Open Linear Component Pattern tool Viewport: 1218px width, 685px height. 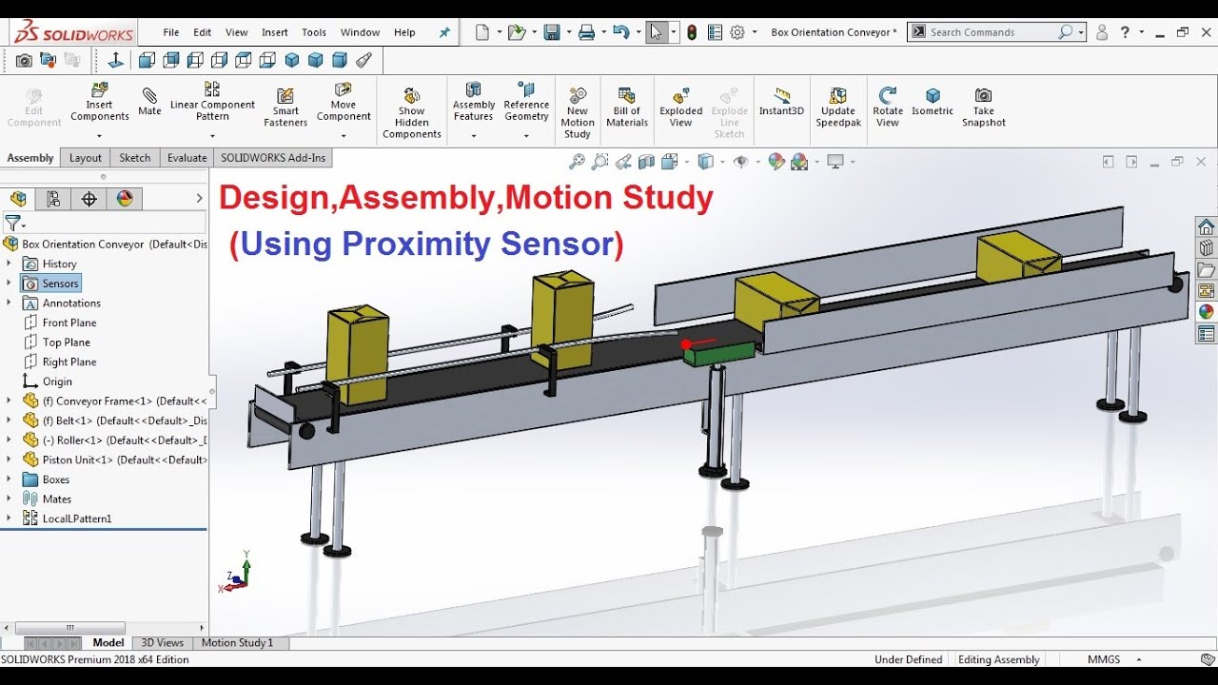click(212, 101)
